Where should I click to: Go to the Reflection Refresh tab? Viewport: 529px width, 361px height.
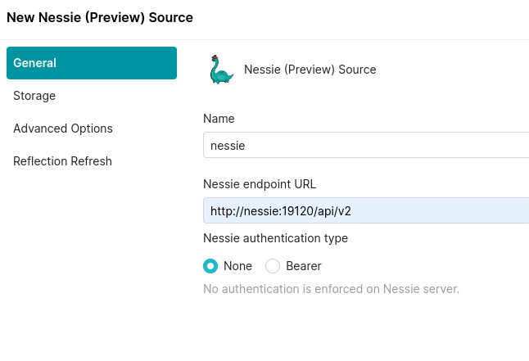coord(62,161)
